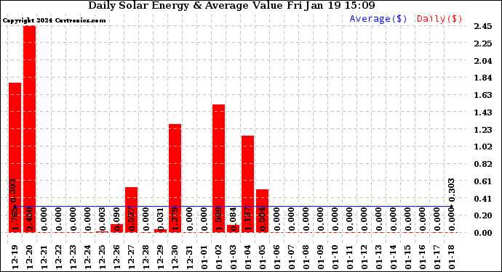
Task: Click the left-side 0.303 average label
Action: tap(13, 191)
